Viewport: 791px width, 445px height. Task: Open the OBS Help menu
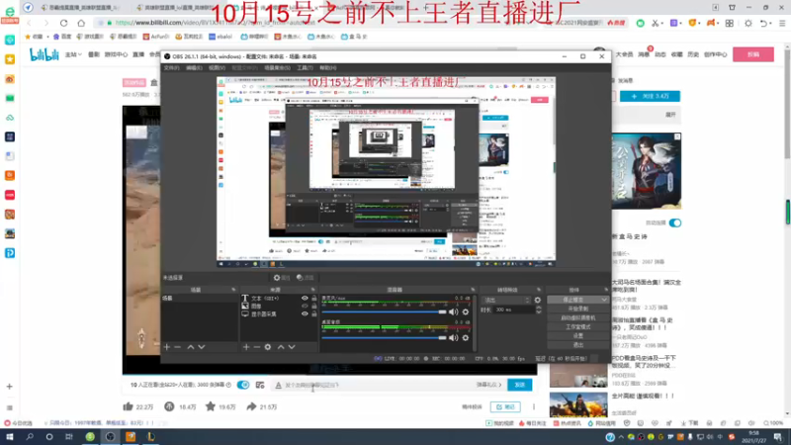pos(328,67)
